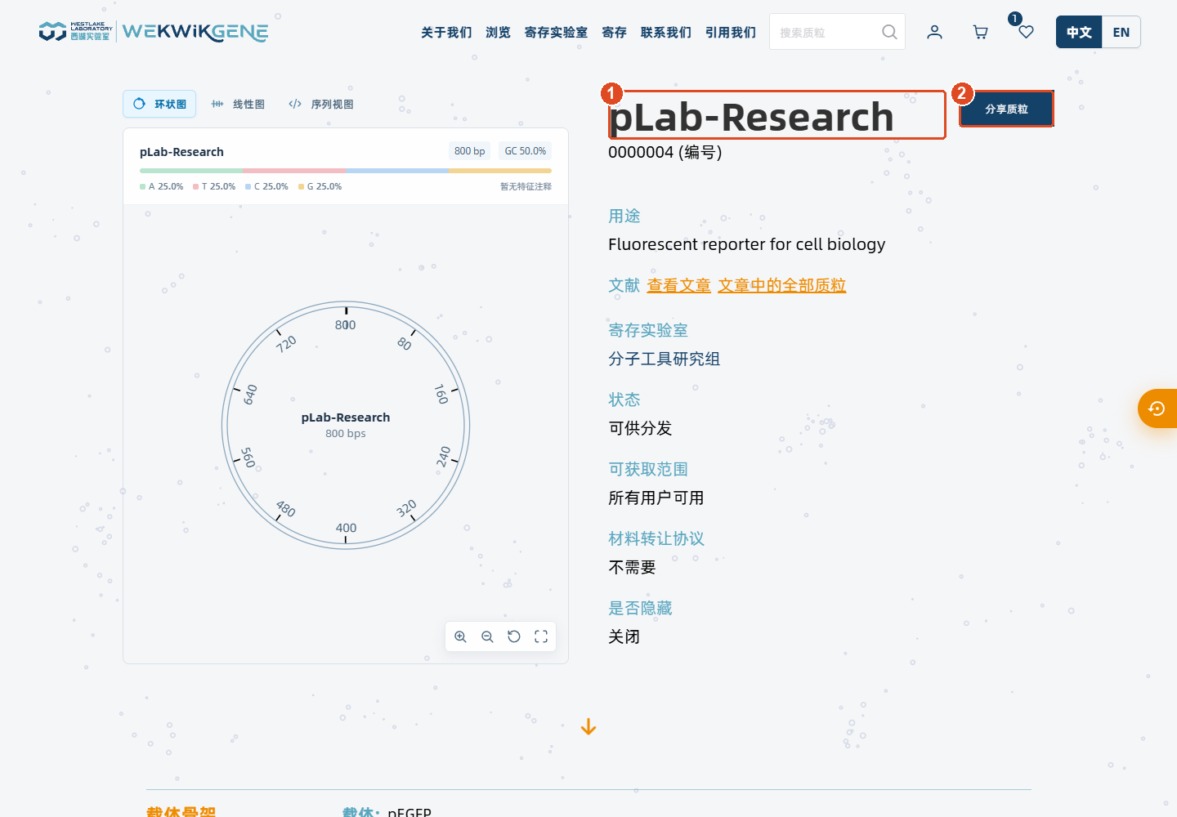Open the 引用我们 menu item
The width and height of the screenshot is (1177, 817).
[x=731, y=32]
